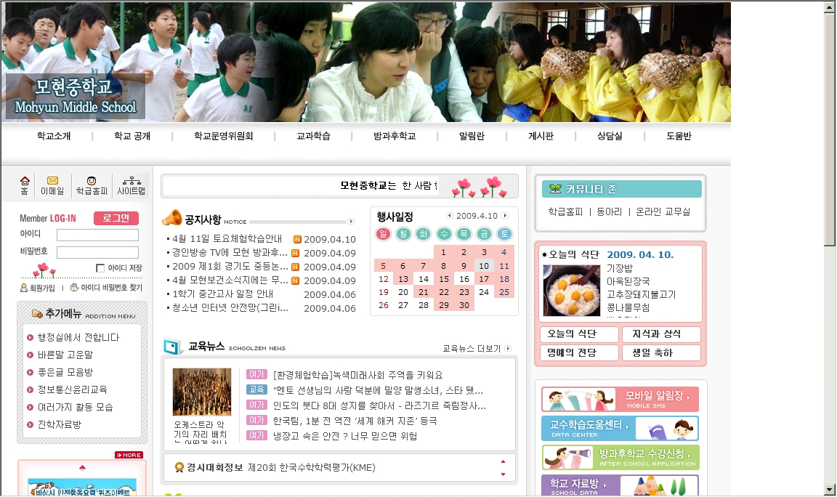This screenshot has height=497, width=837.
Task: Open the 학교소개 menu item
Action: tap(54, 136)
